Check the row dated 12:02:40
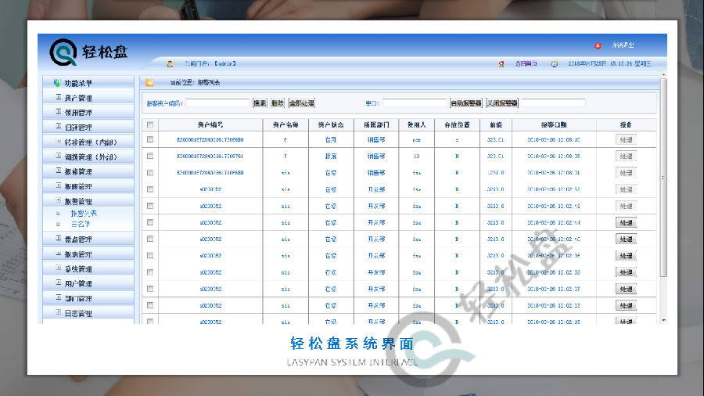 click(150, 239)
